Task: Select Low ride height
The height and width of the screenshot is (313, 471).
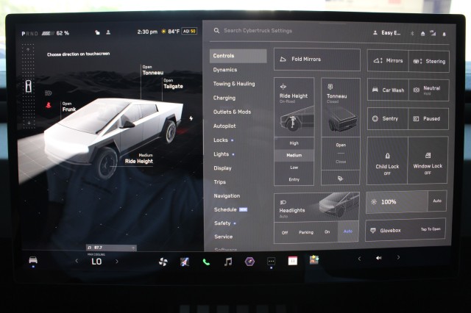Action: [294, 168]
